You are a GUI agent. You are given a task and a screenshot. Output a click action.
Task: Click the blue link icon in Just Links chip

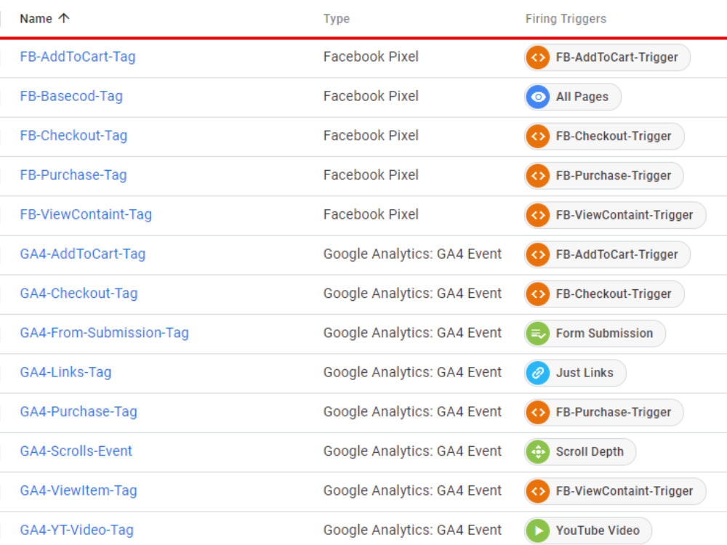click(x=538, y=373)
